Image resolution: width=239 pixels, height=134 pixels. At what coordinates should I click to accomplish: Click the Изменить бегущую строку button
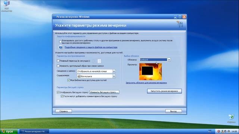tap(105, 92)
